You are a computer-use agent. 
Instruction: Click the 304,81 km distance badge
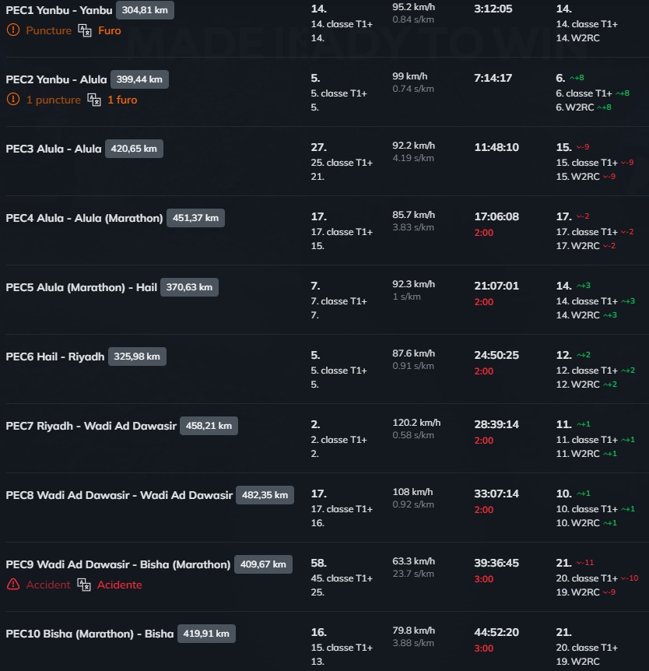(x=145, y=10)
